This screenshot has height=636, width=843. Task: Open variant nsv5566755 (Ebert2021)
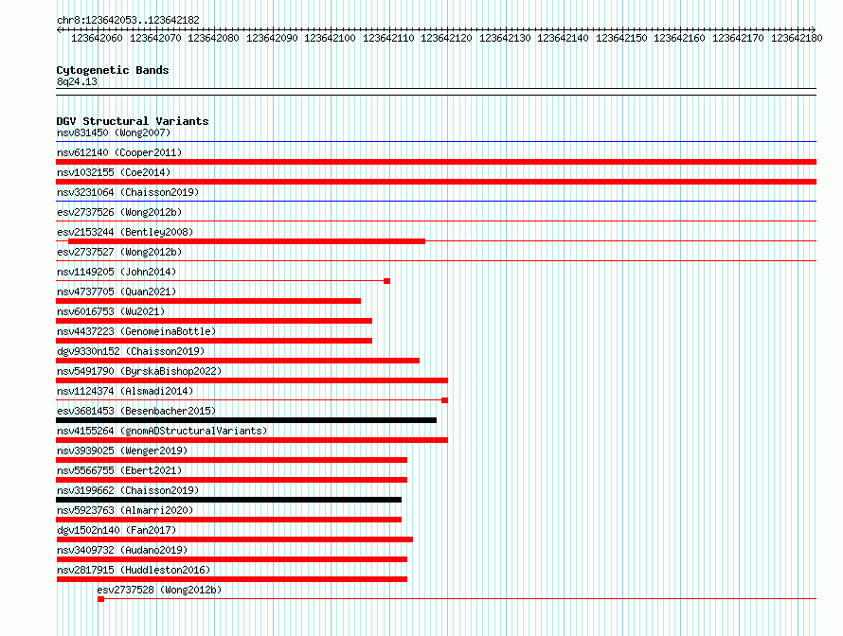[119, 470]
